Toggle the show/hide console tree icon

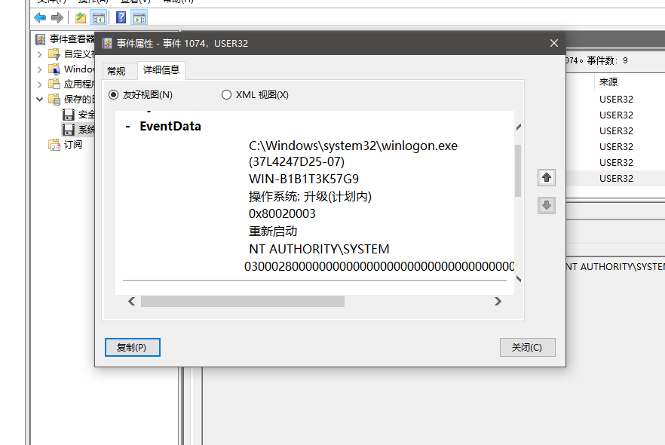(98, 17)
